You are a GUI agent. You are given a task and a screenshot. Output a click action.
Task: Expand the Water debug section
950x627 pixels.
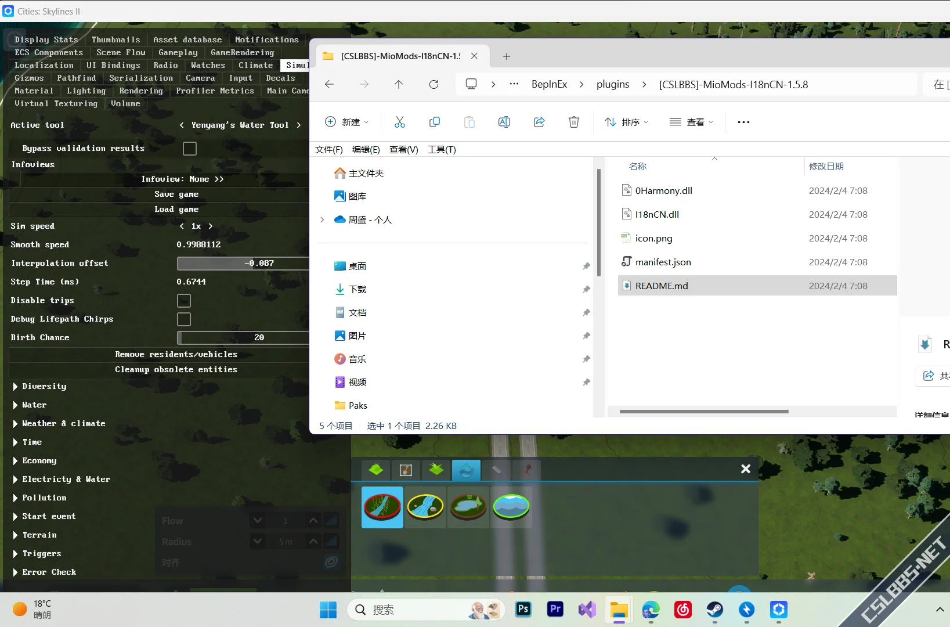coord(16,405)
